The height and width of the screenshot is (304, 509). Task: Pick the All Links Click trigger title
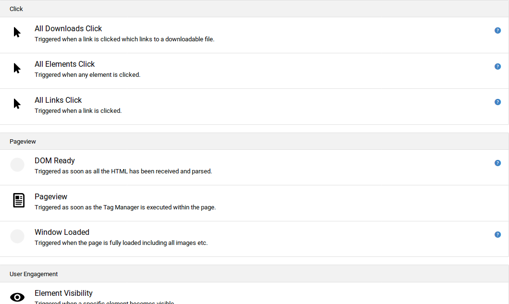[x=58, y=100]
